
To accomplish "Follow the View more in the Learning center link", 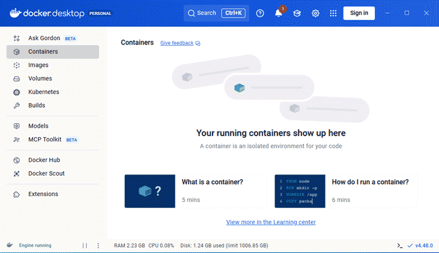I will [x=271, y=222].
